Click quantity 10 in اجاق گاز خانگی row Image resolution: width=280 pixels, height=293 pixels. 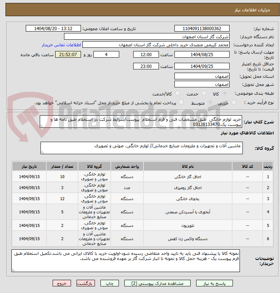[x=62, y=177]
